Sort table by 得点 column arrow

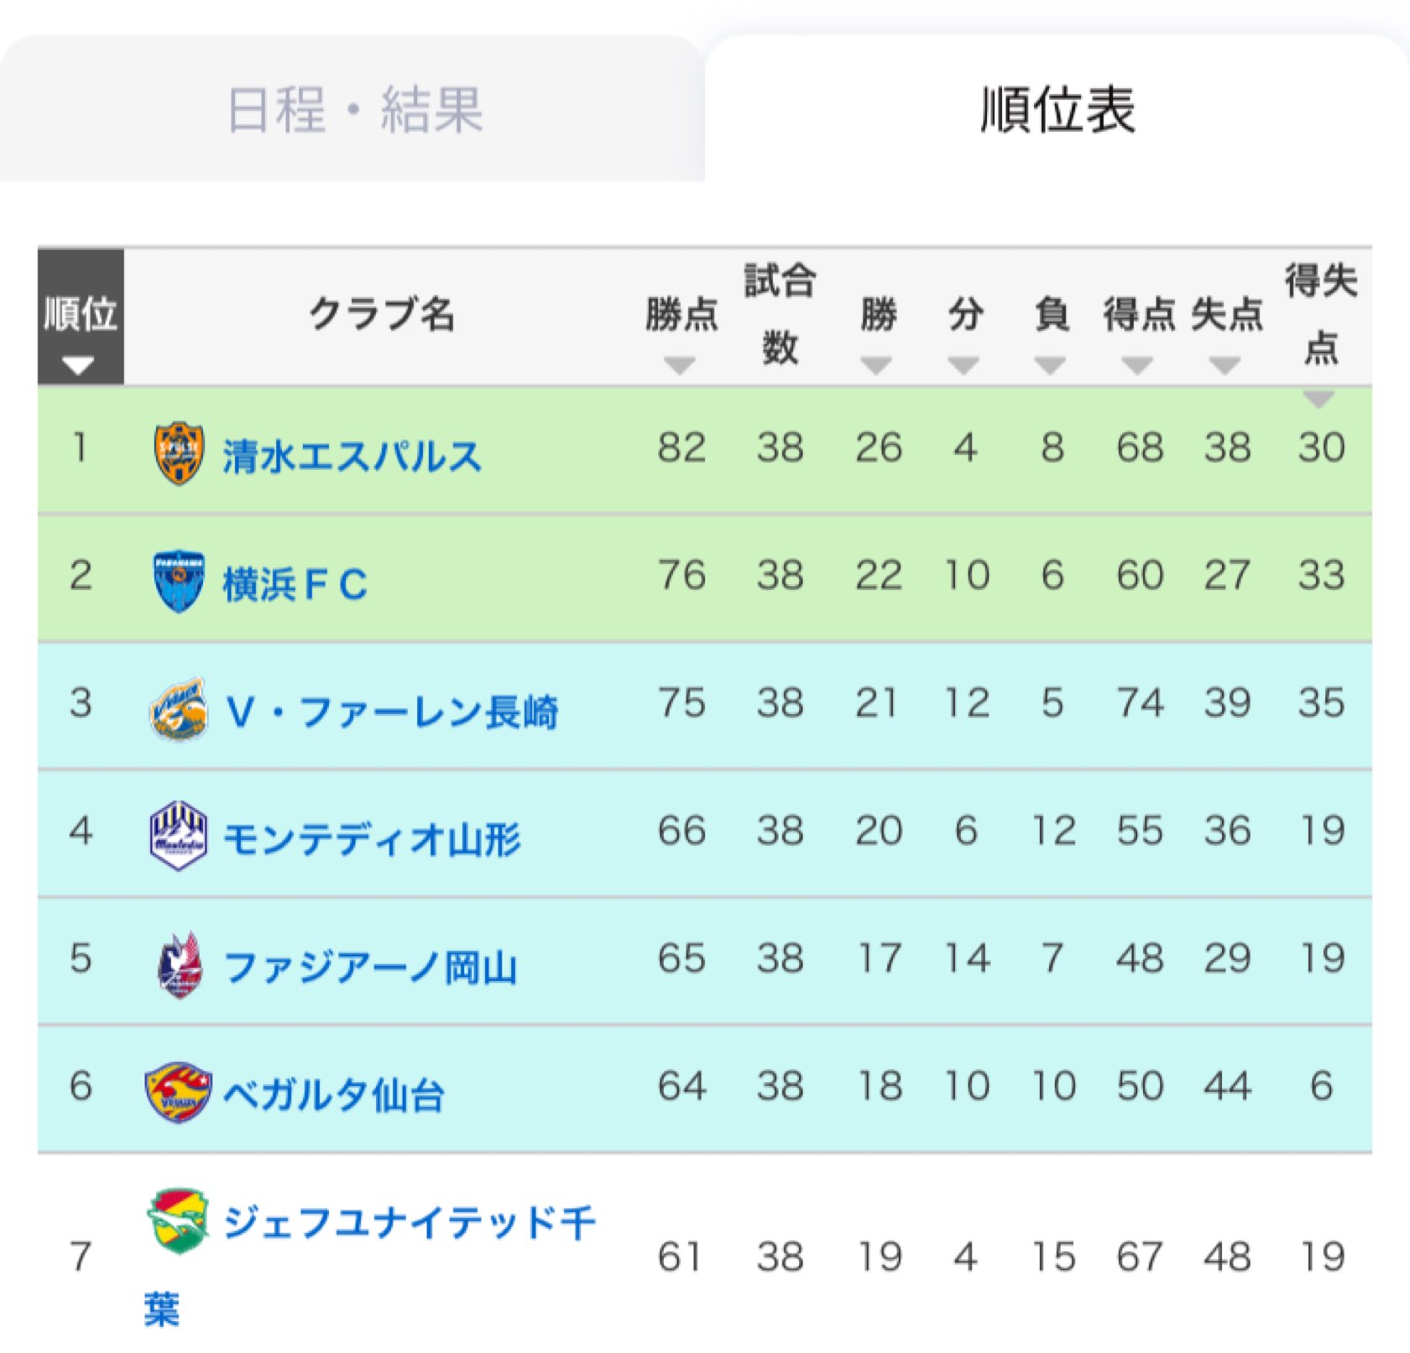1137,365
